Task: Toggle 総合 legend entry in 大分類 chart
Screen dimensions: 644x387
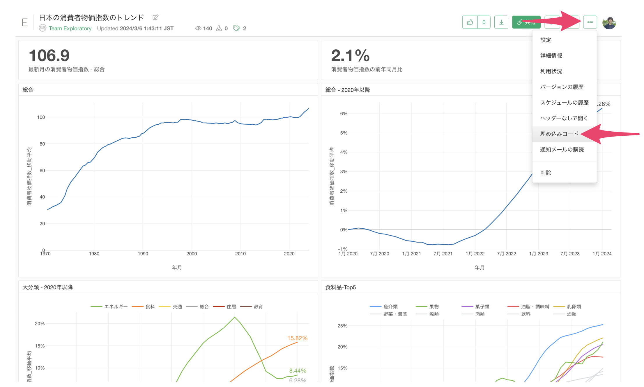Action: (x=197, y=307)
